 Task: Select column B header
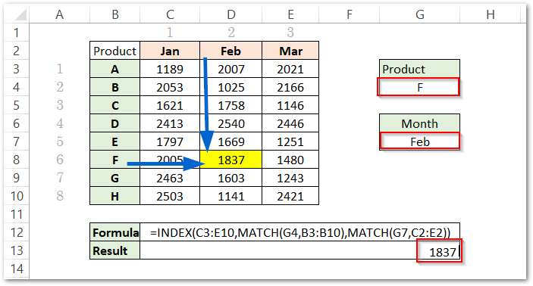tap(115, 14)
